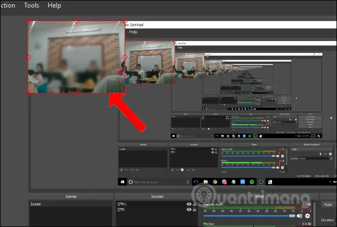This screenshot has height=227, width=337.
Task: Click the top-left resize handle of webcam source
Action: tap(28, 22)
